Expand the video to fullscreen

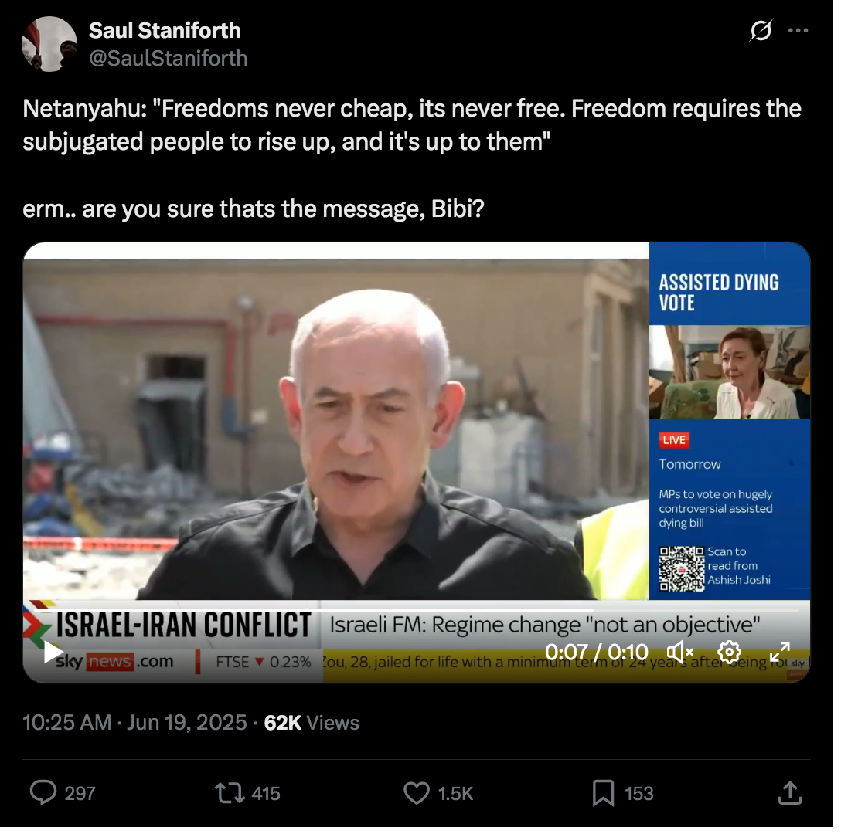(x=779, y=652)
